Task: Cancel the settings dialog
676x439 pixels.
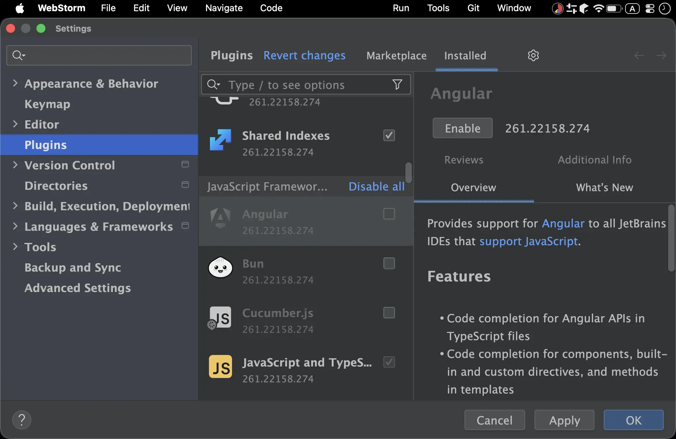Action: click(494, 420)
